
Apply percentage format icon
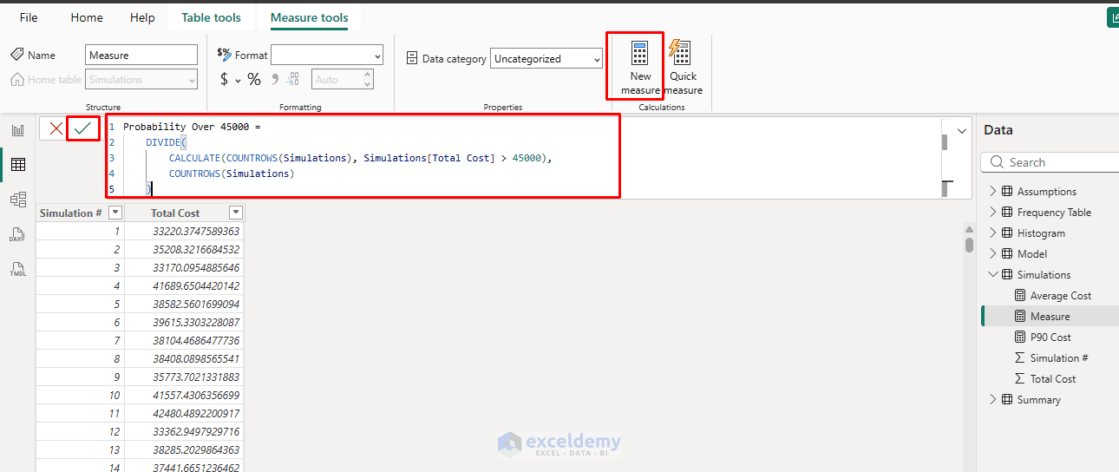coord(254,80)
